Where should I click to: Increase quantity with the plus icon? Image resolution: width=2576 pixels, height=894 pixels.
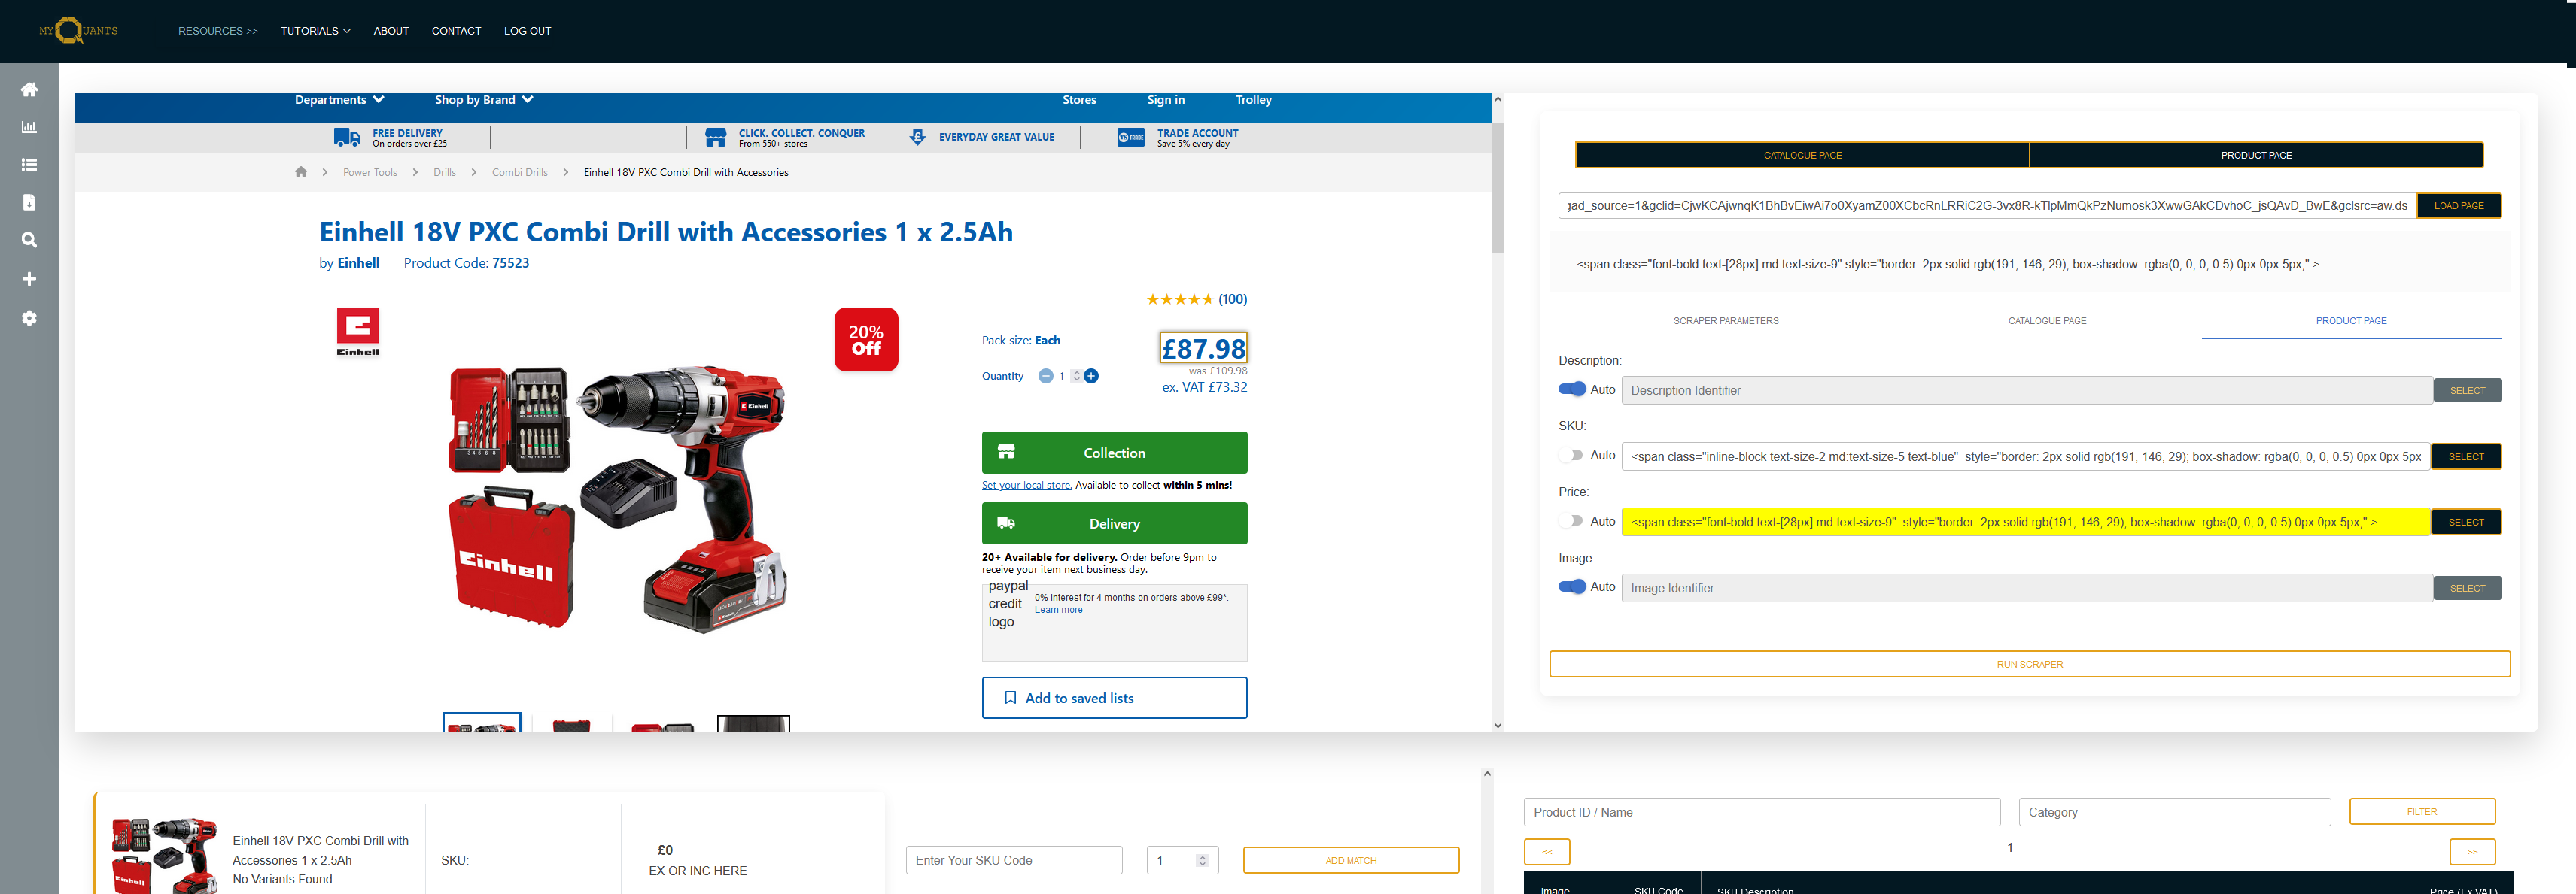[x=1091, y=377]
